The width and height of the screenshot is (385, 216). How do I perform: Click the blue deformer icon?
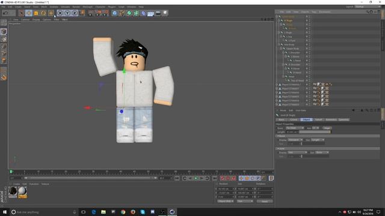point(144,13)
